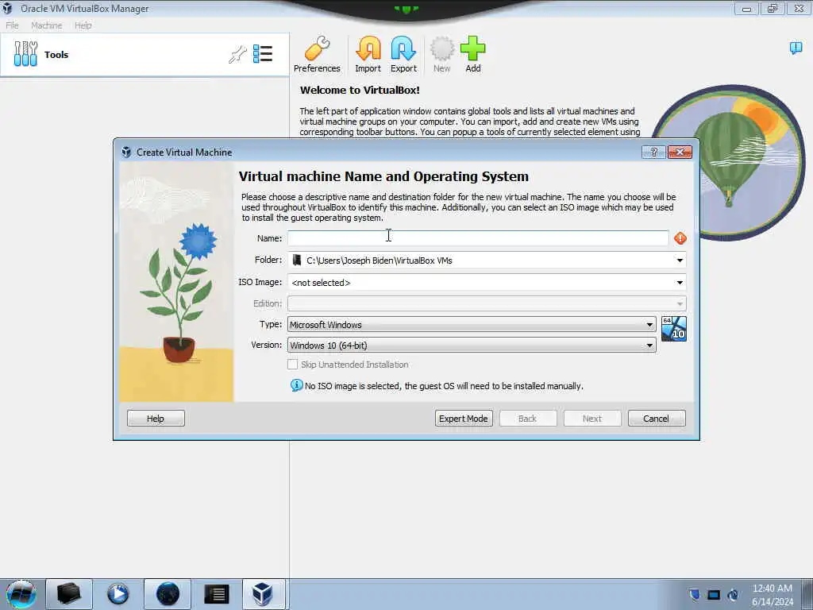This screenshot has height=610, width=813.
Task: Close the Create Virtual Machine dialog
Action: pos(680,152)
